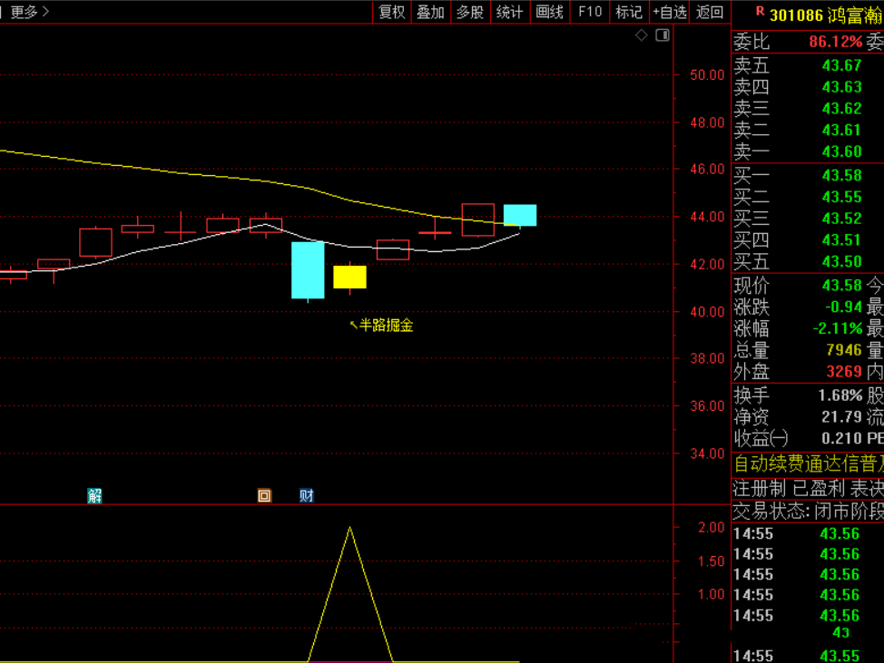This screenshot has width=884, height=663.
Task: Click 返回 to go back
Action: point(710,12)
